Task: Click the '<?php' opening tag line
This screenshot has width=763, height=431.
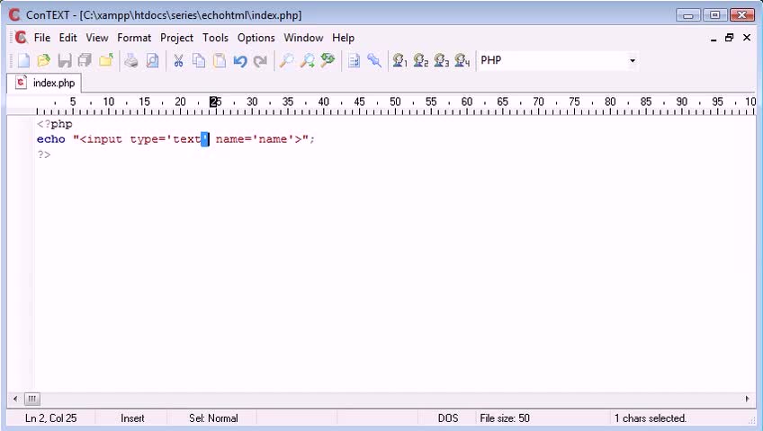Action: [55, 124]
